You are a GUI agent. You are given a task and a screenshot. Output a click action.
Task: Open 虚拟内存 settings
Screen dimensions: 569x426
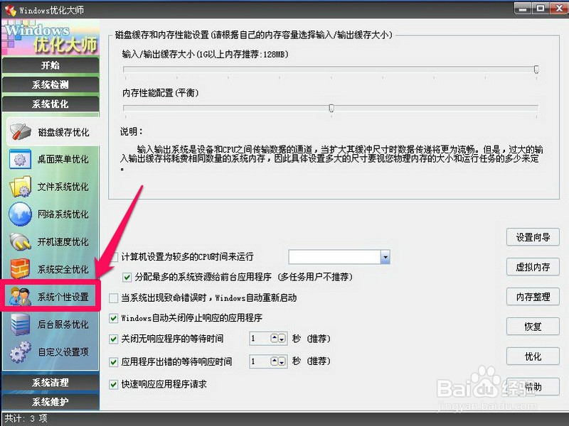(532, 267)
